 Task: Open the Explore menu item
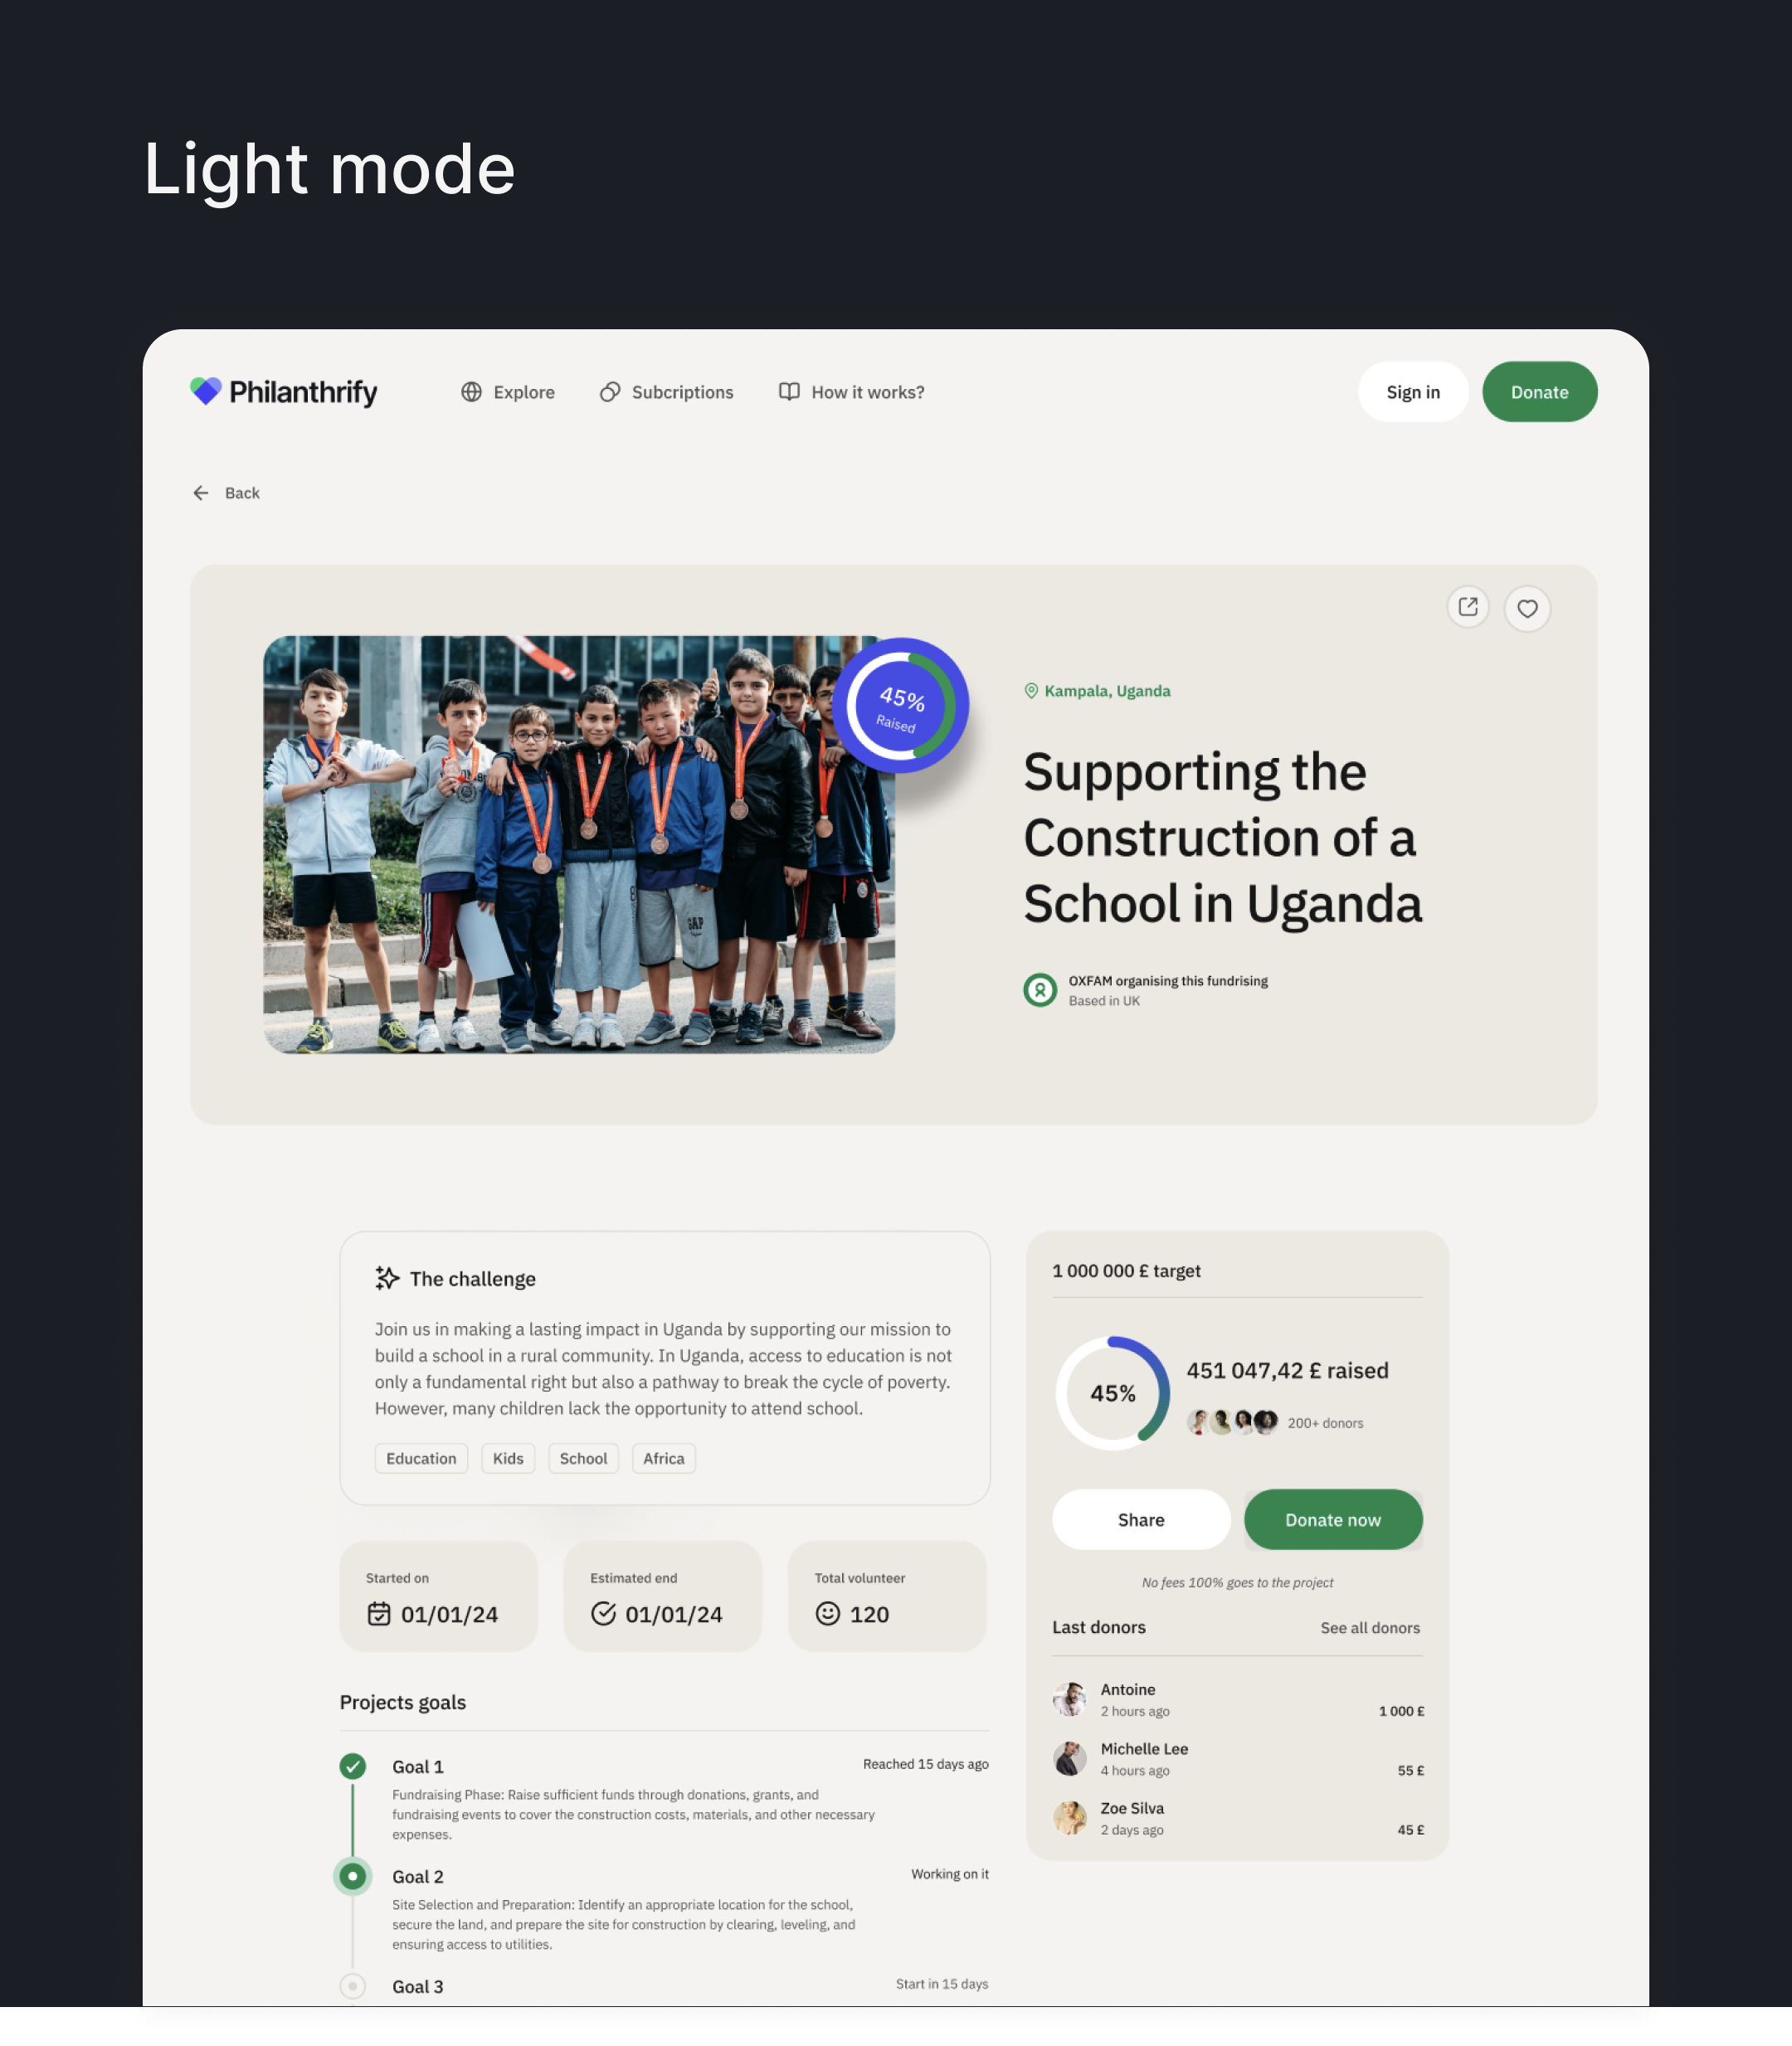point(508,391)
